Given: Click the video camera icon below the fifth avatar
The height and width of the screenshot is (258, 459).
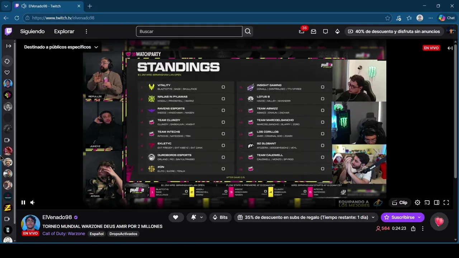Looking at the screenshot, I should (7, 140).
